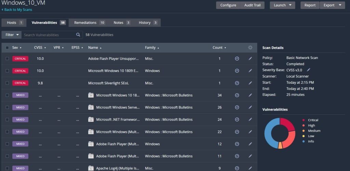This screenshot has width=350, height=171.
Task: Expand the Launch dropdown menu
Action: (282, 5)
